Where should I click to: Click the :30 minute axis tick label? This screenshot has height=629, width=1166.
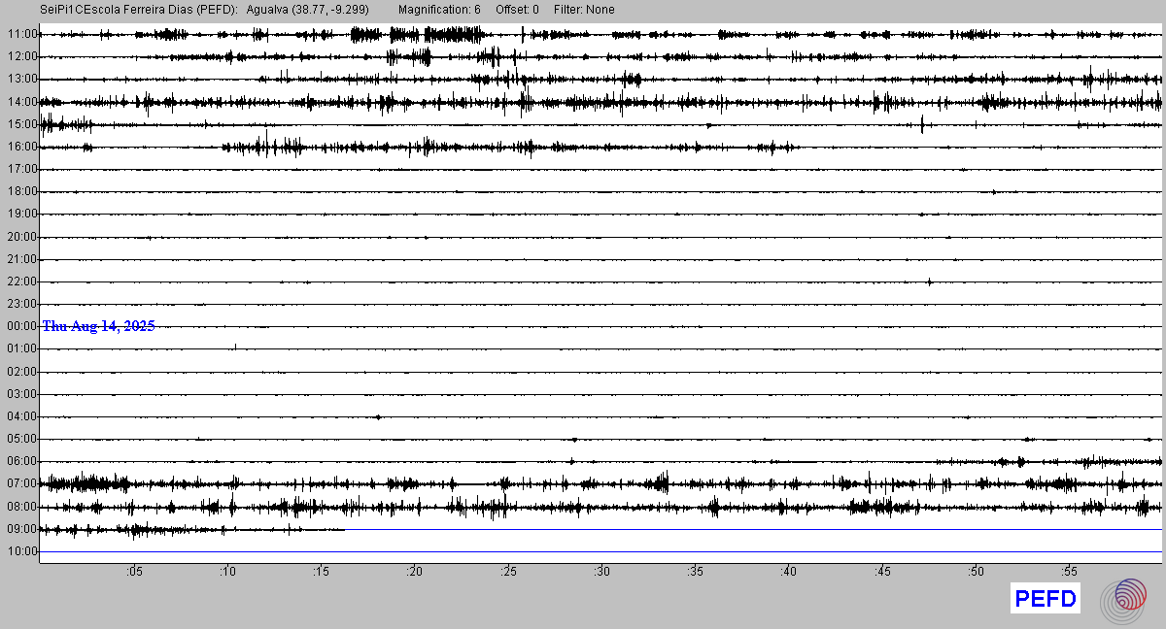point(601,572)
